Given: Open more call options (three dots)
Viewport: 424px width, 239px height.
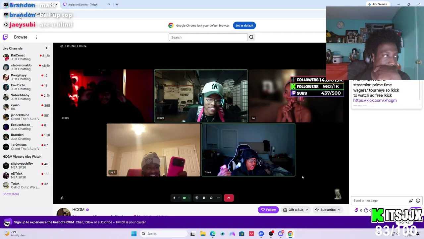Looking at the screenshot, I should click(x=218, y=198).
